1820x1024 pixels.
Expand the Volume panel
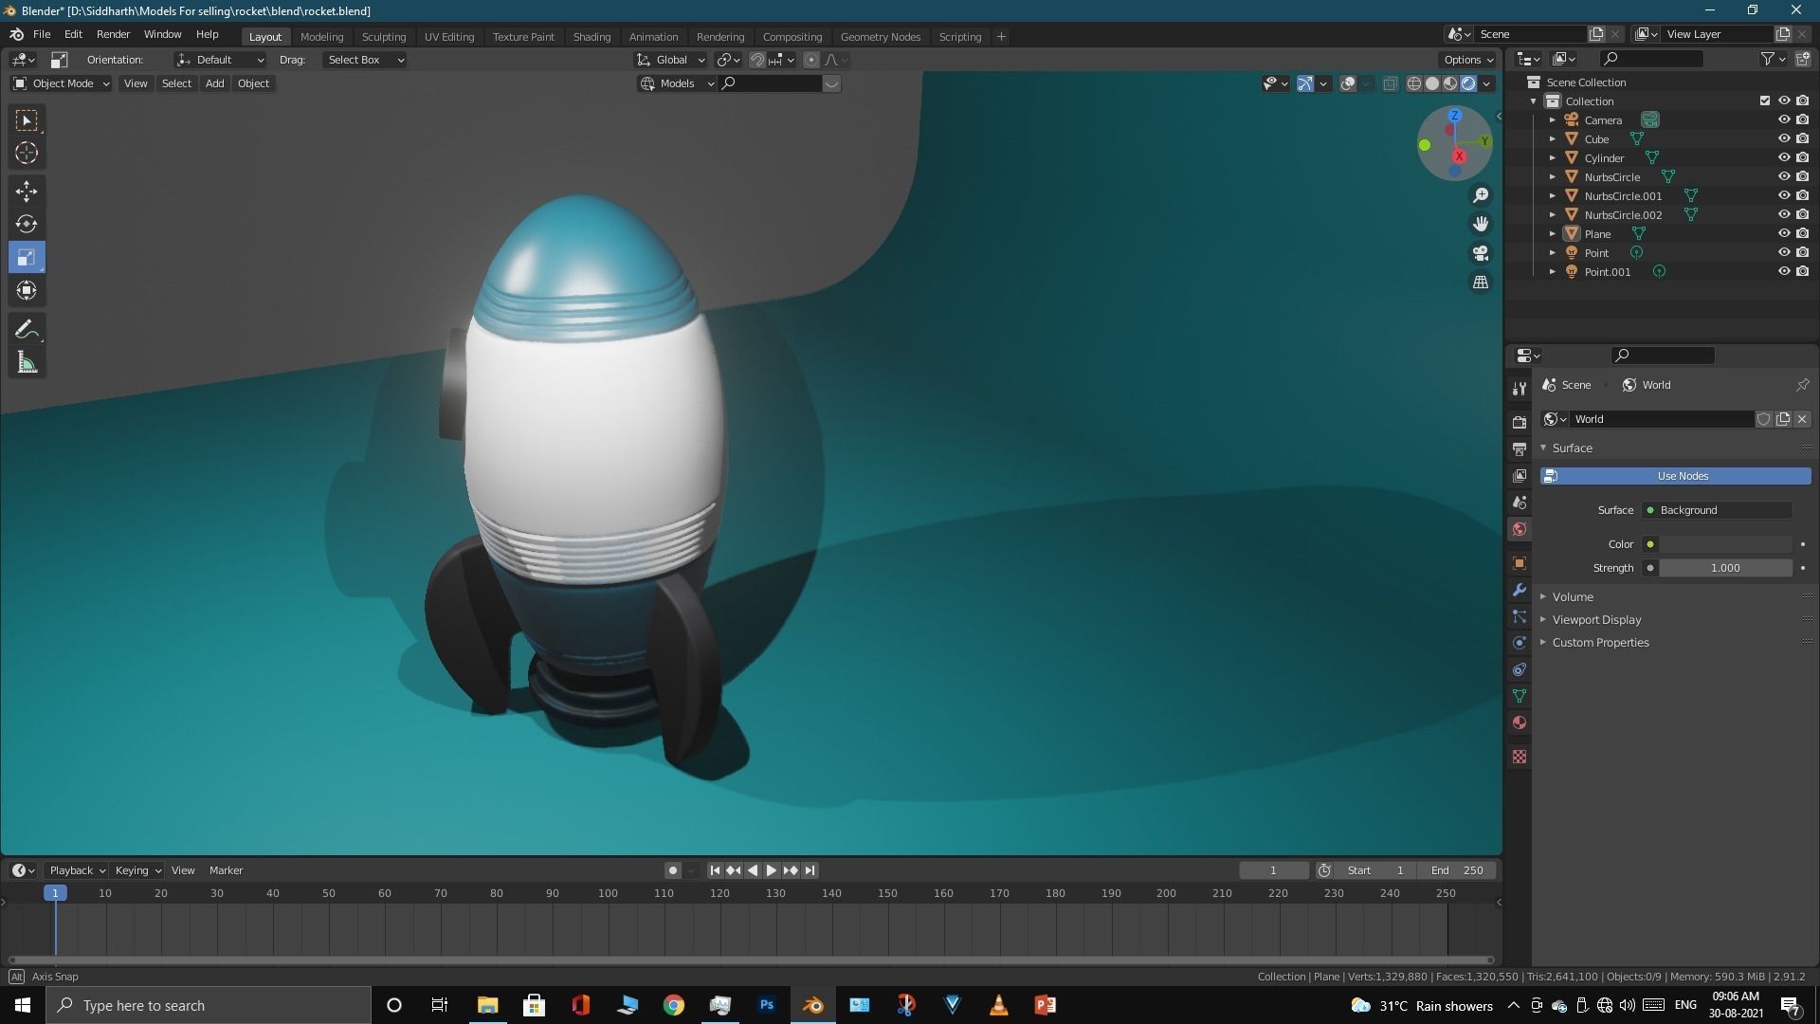coord(1573,596)
